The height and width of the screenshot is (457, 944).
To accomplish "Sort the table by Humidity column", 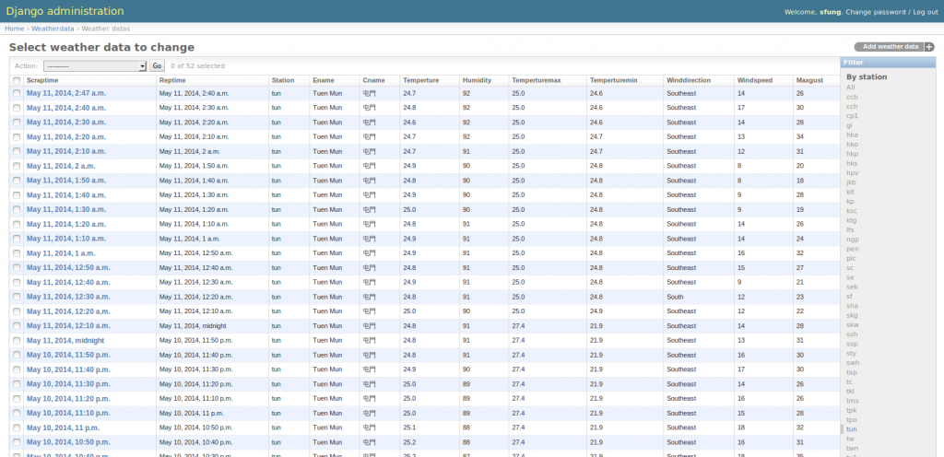I will tap(477, 80).
